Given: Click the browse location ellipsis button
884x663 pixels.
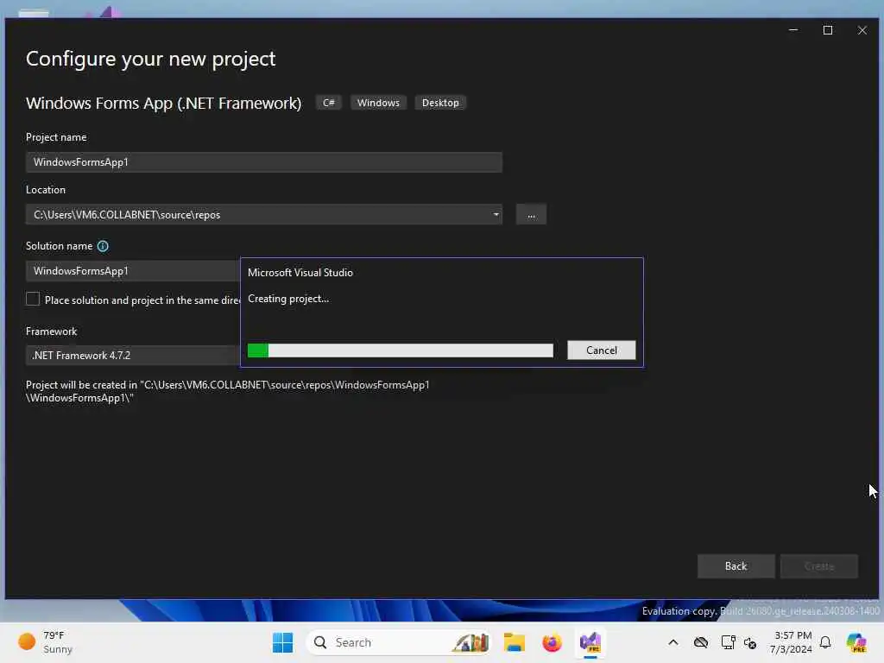Looking at the screenshot, I should point(531,215).
